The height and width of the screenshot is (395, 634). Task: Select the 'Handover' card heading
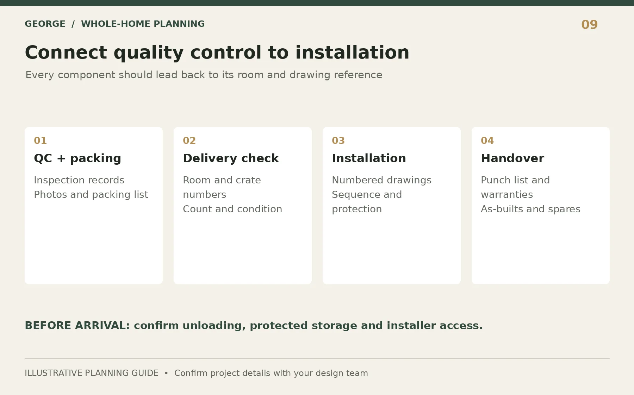[x=512, y=158]
